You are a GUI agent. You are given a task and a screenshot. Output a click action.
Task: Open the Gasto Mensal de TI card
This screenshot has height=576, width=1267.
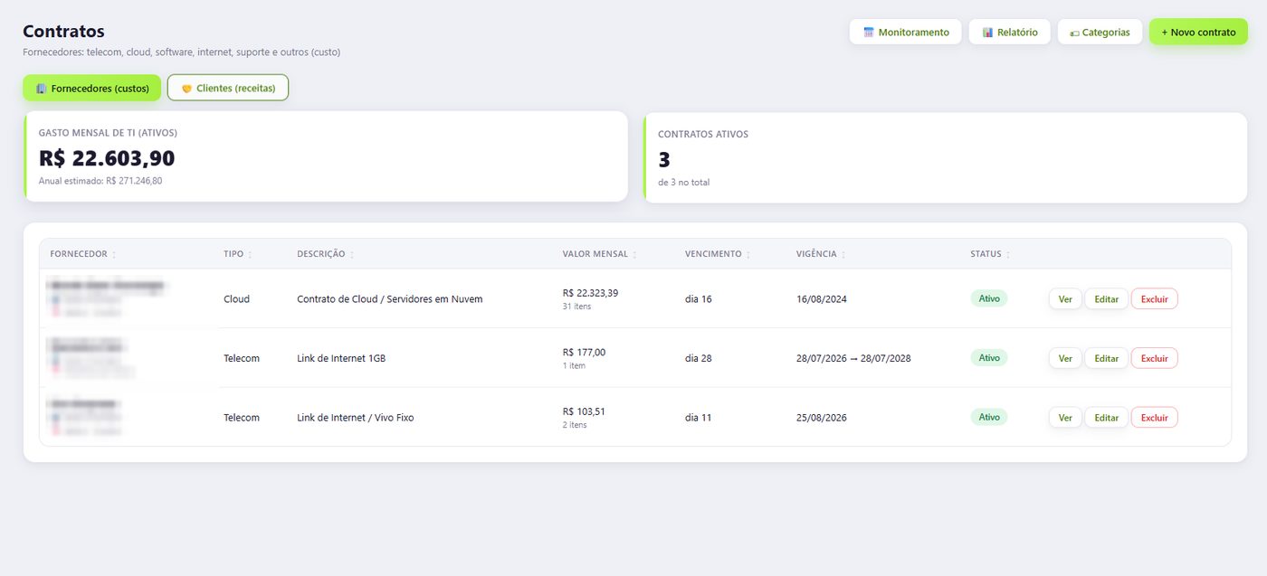(x=326, y=156)
